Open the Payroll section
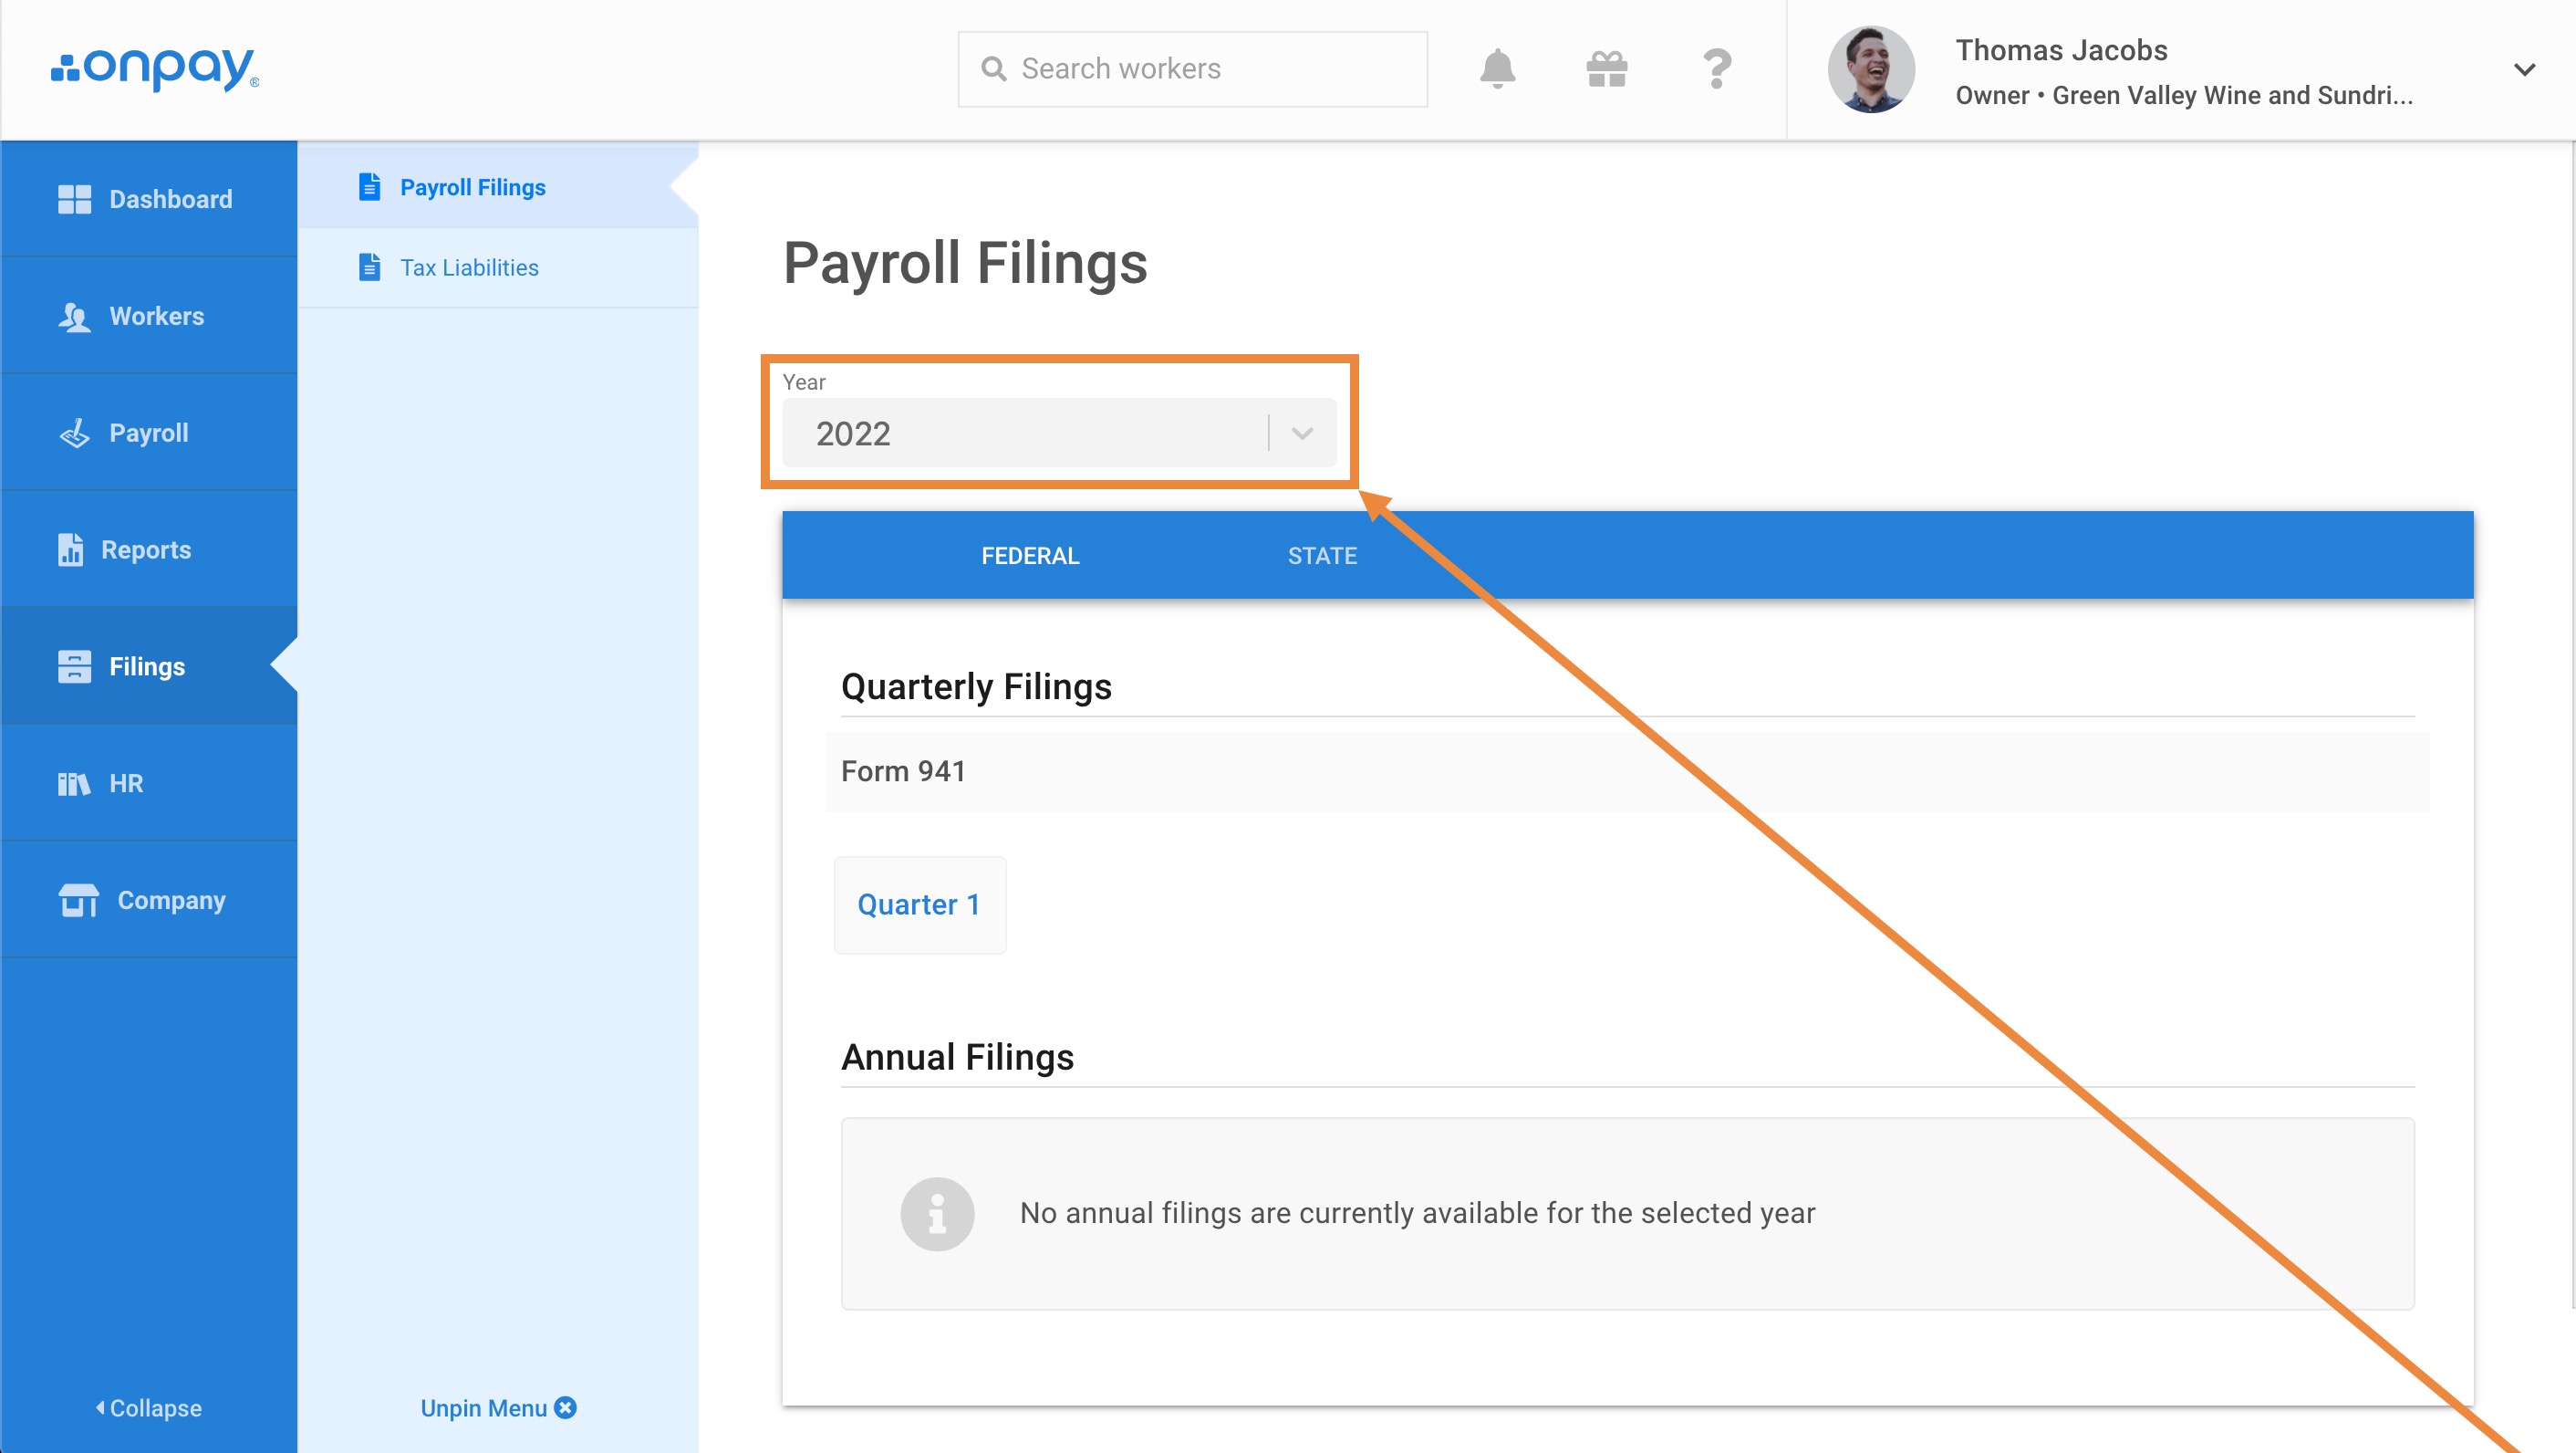The width and height of the screenshot is (2576, 1453). tap(149, 434)
